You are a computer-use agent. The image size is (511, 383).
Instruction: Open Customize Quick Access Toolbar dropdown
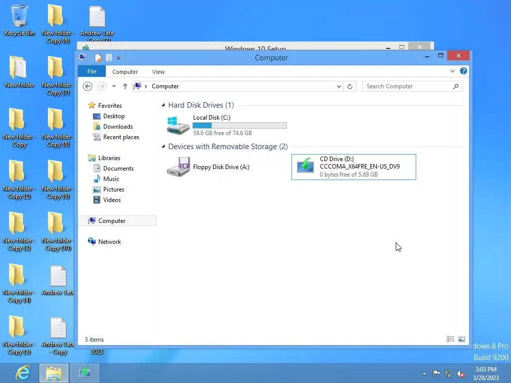pyautogui.click(x=119, y=58)
